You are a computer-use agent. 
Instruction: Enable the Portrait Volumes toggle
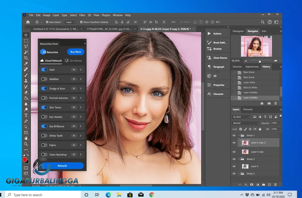[44, 98]
